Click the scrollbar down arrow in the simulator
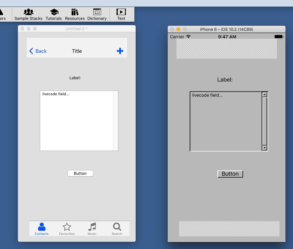The height and width of the screenshot is (249, 293). (265, 148)
